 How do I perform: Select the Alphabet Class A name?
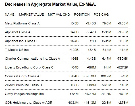[x=18, y=32]
